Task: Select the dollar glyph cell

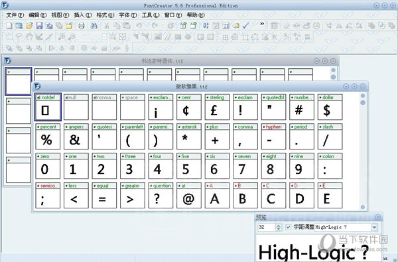Action: pos(330,107)
